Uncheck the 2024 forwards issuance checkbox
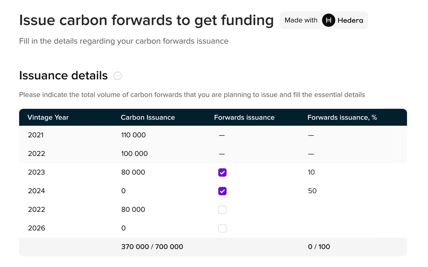 pos(222,191)
